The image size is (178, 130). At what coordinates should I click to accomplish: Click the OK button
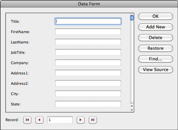click(155, 16)
